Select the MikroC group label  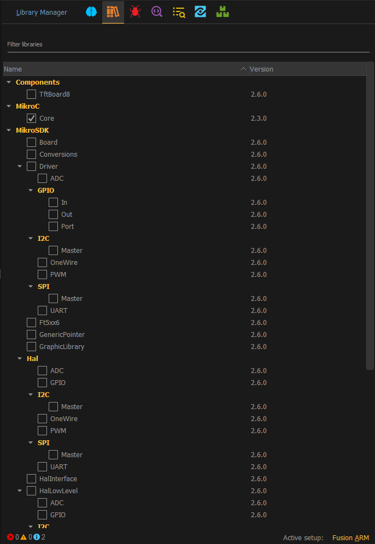point(28,106)
